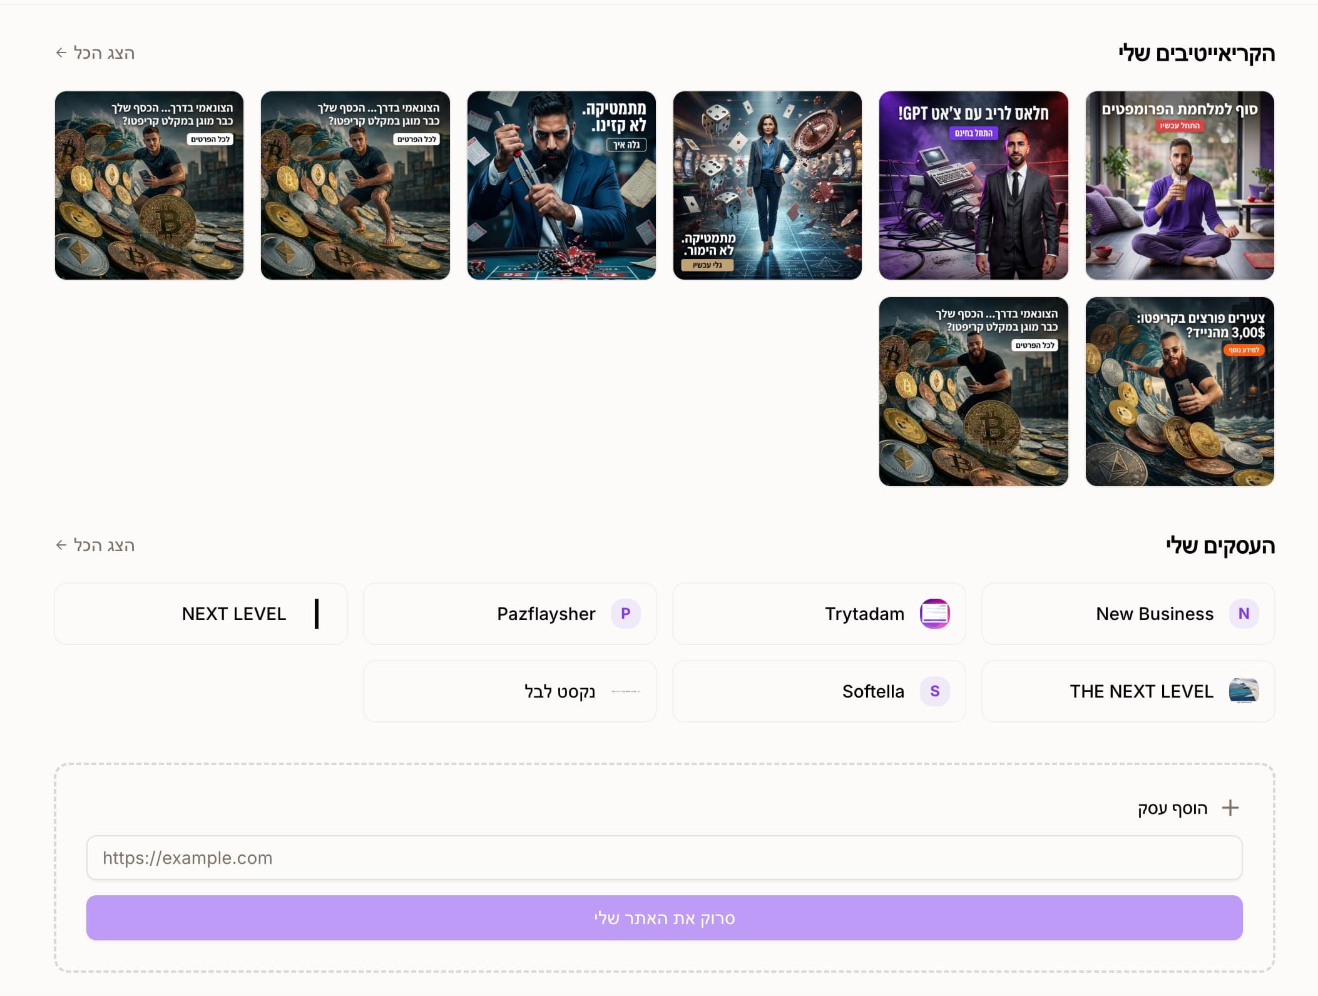
Task: Click the faint logo beside נקסט לבל
Action: pyautogui.click(x=625, y=691)
